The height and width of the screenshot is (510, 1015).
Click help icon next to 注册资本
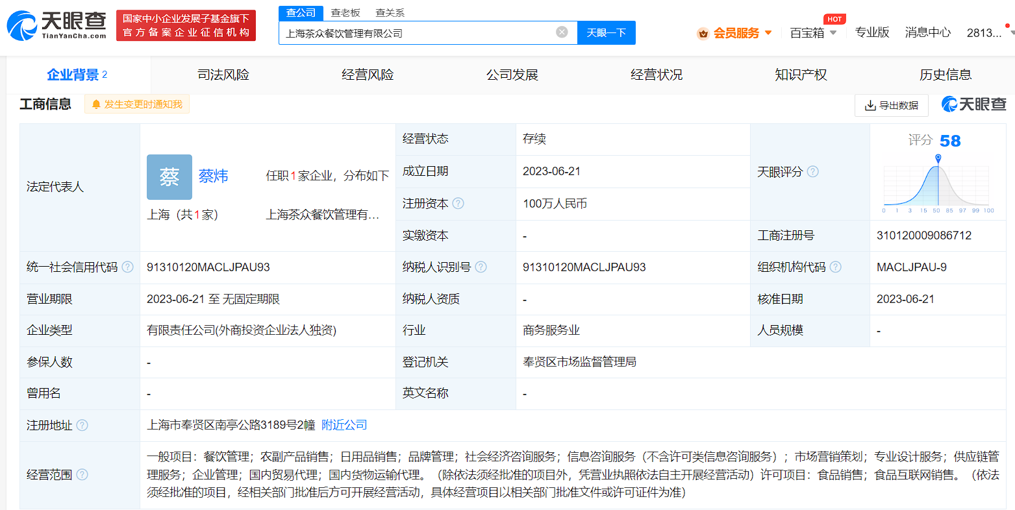tap(458, 203)
